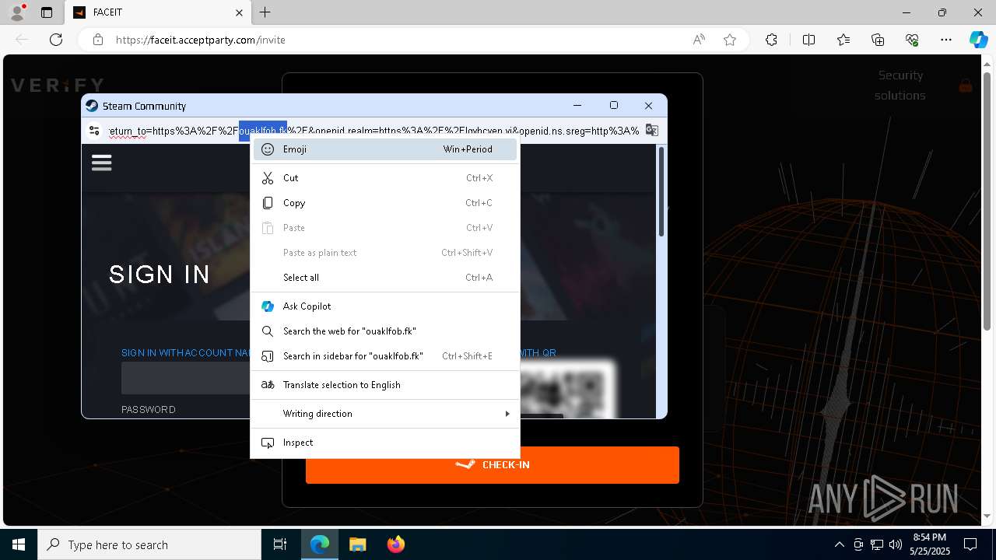Open Copilot sidebar icon

978,40
